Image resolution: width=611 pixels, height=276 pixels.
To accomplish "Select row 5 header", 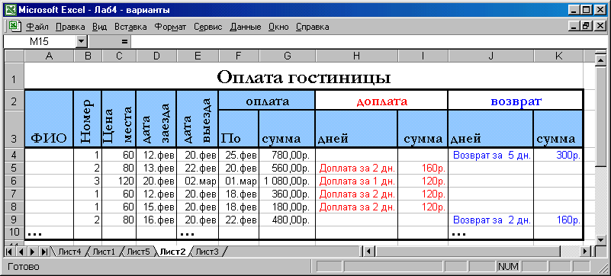I will pyautogui.click(x=14, y=168).
